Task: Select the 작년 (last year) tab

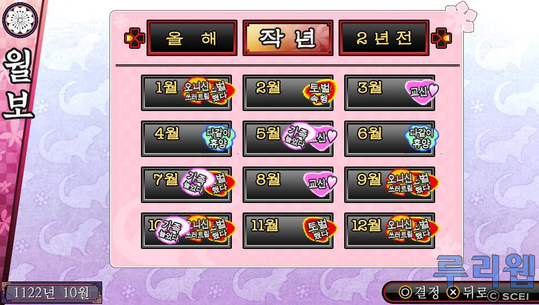Action: [x=287, y=38]
